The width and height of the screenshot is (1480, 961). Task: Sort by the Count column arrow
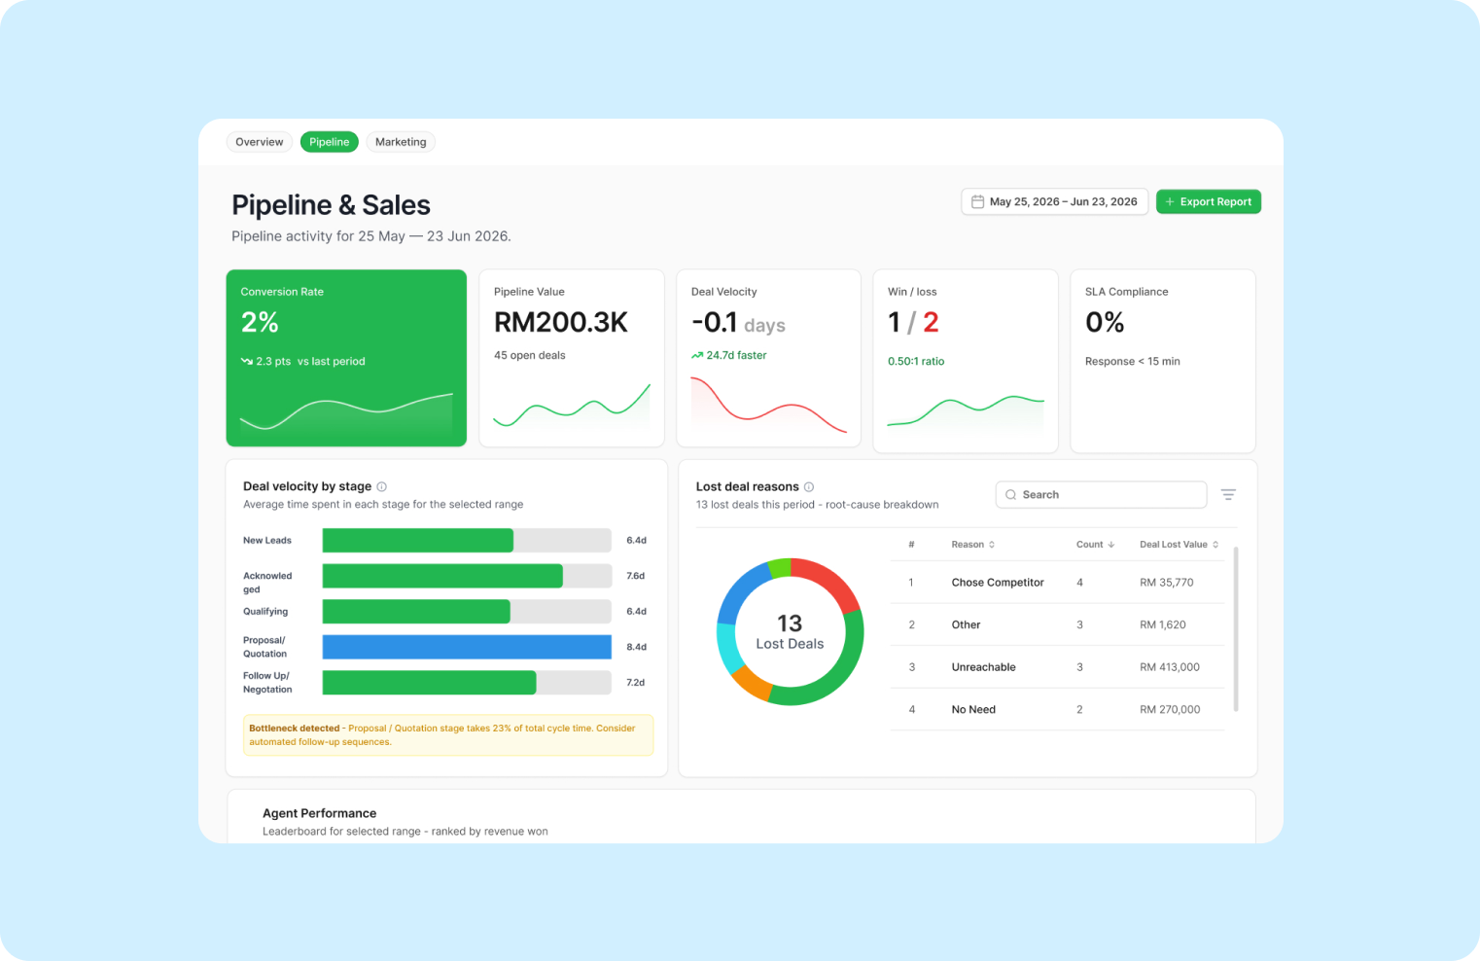click(1111, 545)
